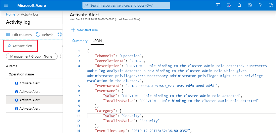The height and width of the screenshot is (133, 276).
Task: Click the gear icon beside Refresh
Action: pyautogui.click(x=60, y=34)
